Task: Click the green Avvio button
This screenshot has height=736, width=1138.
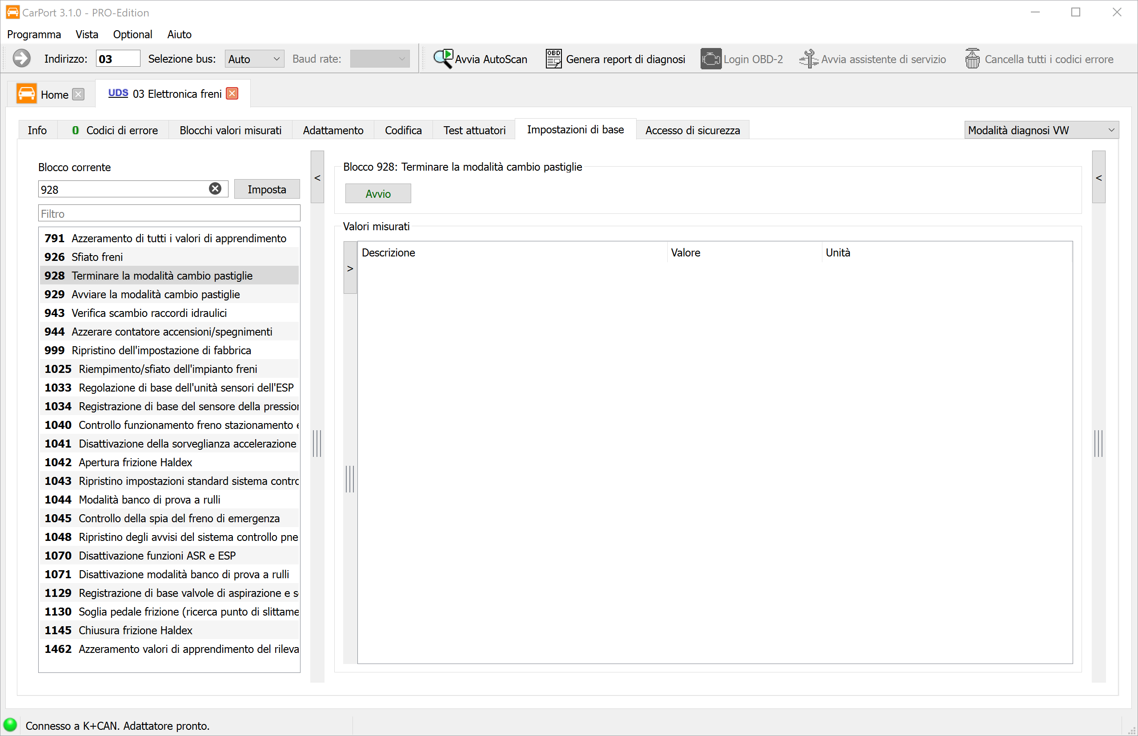Action: pos(377,194)
